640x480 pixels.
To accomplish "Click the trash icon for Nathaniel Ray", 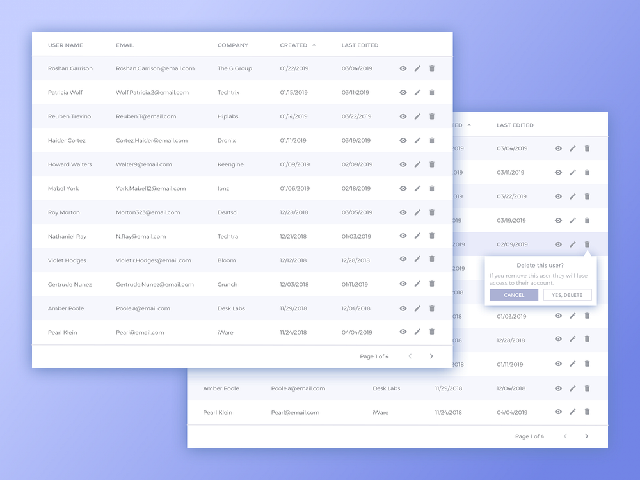I will (432, 236).
